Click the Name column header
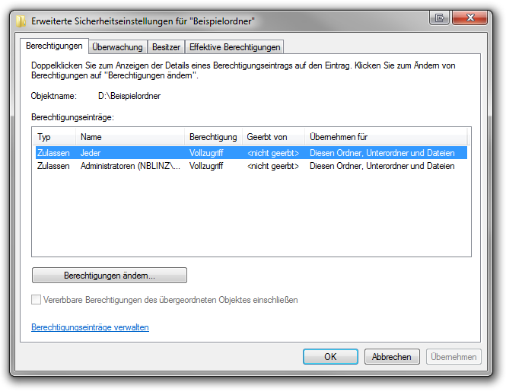 coord(130,137)
